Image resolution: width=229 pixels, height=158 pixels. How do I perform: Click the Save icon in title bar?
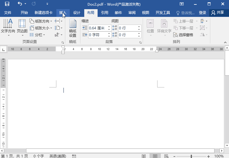tap(7, 4)
